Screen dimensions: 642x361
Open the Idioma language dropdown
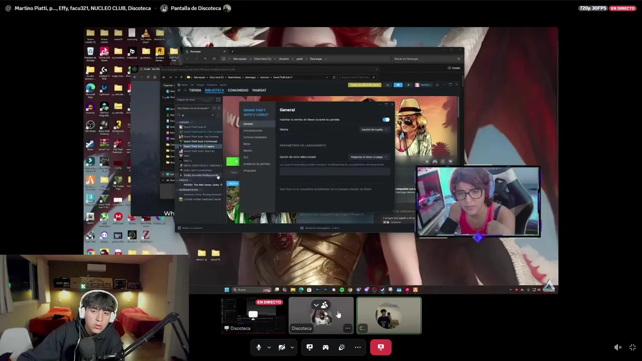[x=374, y=129]
